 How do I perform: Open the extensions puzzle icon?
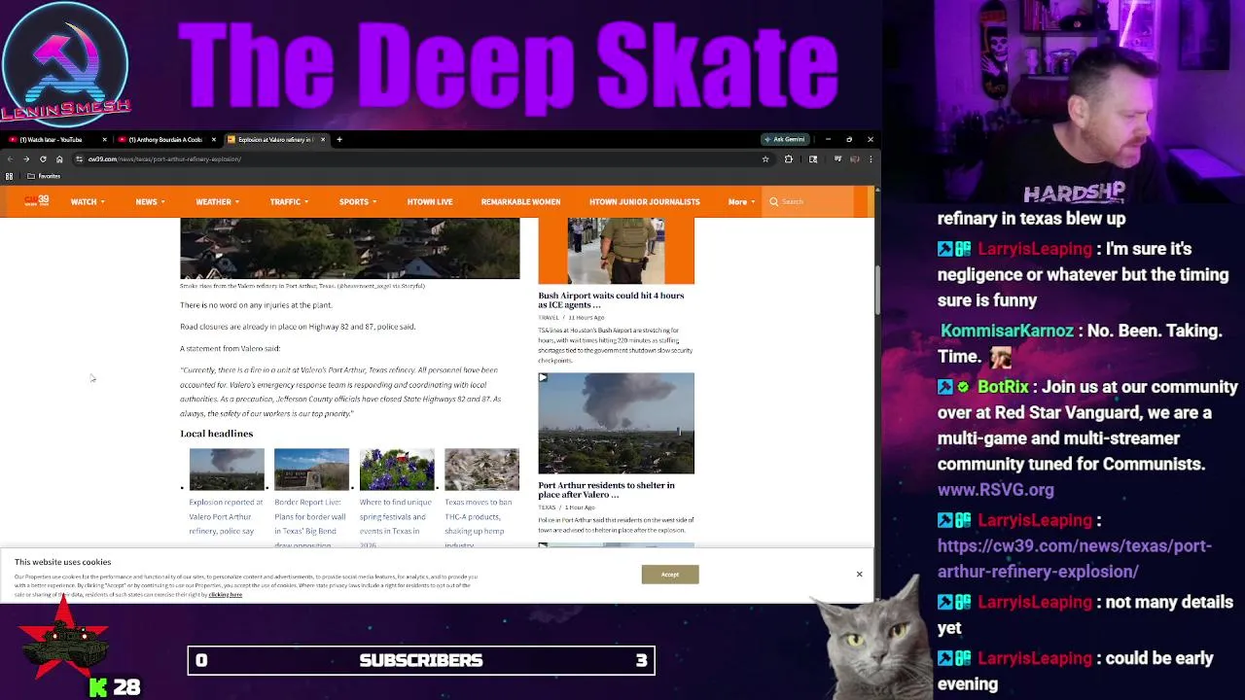(789, 158)
